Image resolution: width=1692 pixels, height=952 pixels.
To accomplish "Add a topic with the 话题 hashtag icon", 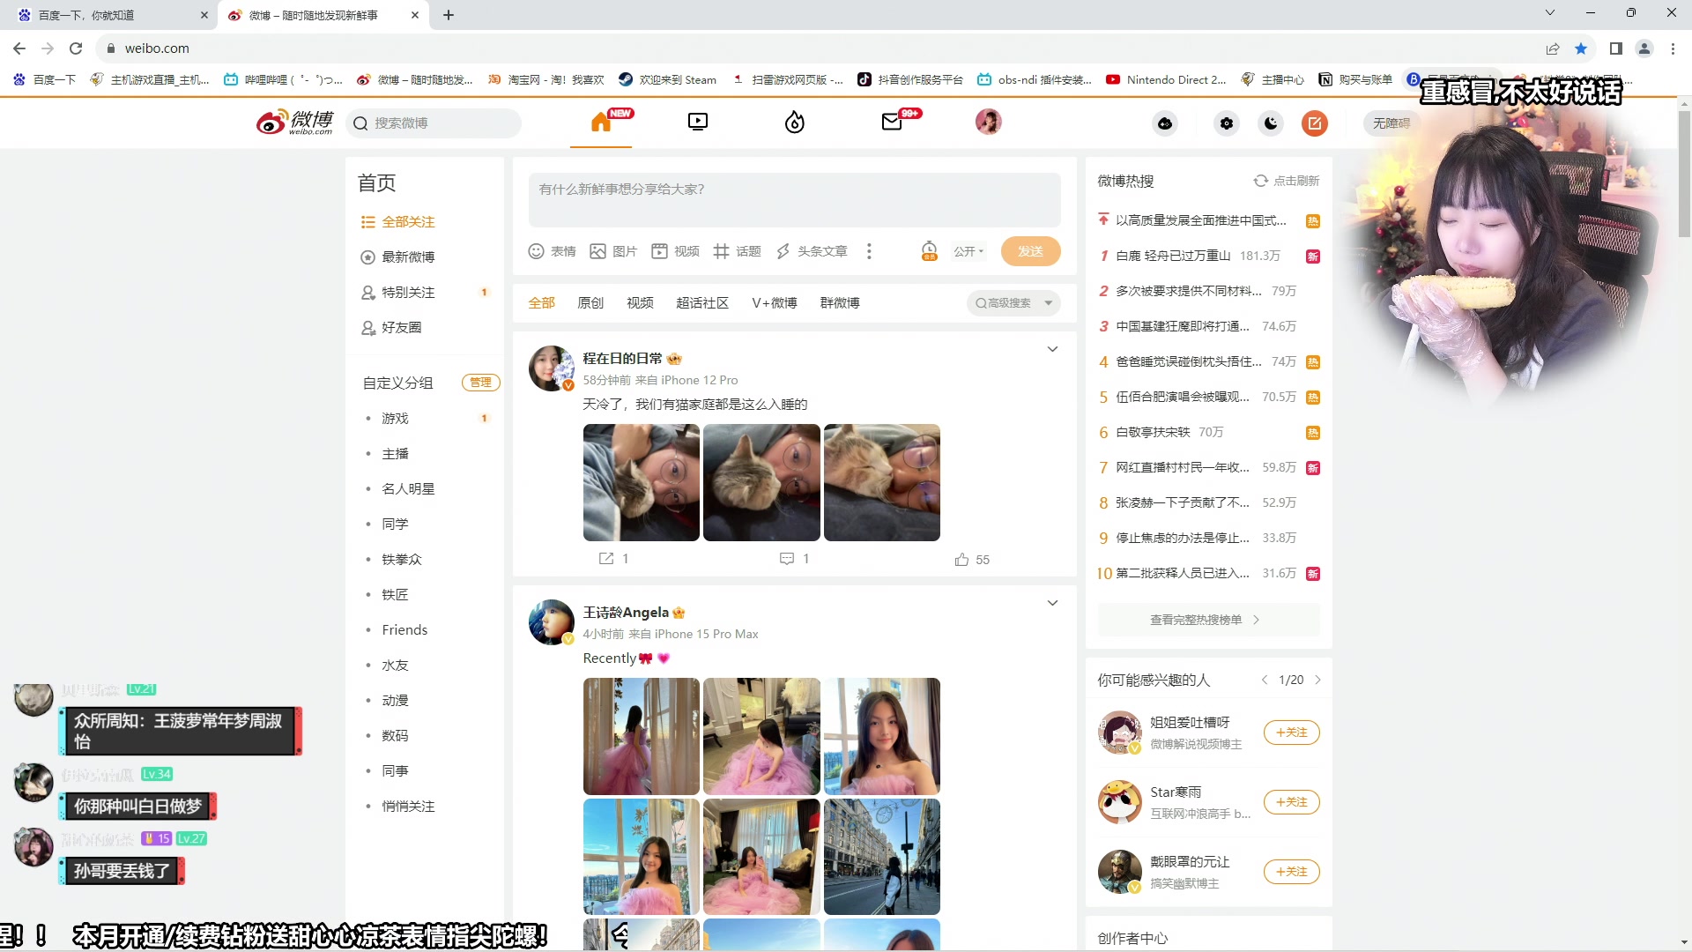I will coord(738,251).
